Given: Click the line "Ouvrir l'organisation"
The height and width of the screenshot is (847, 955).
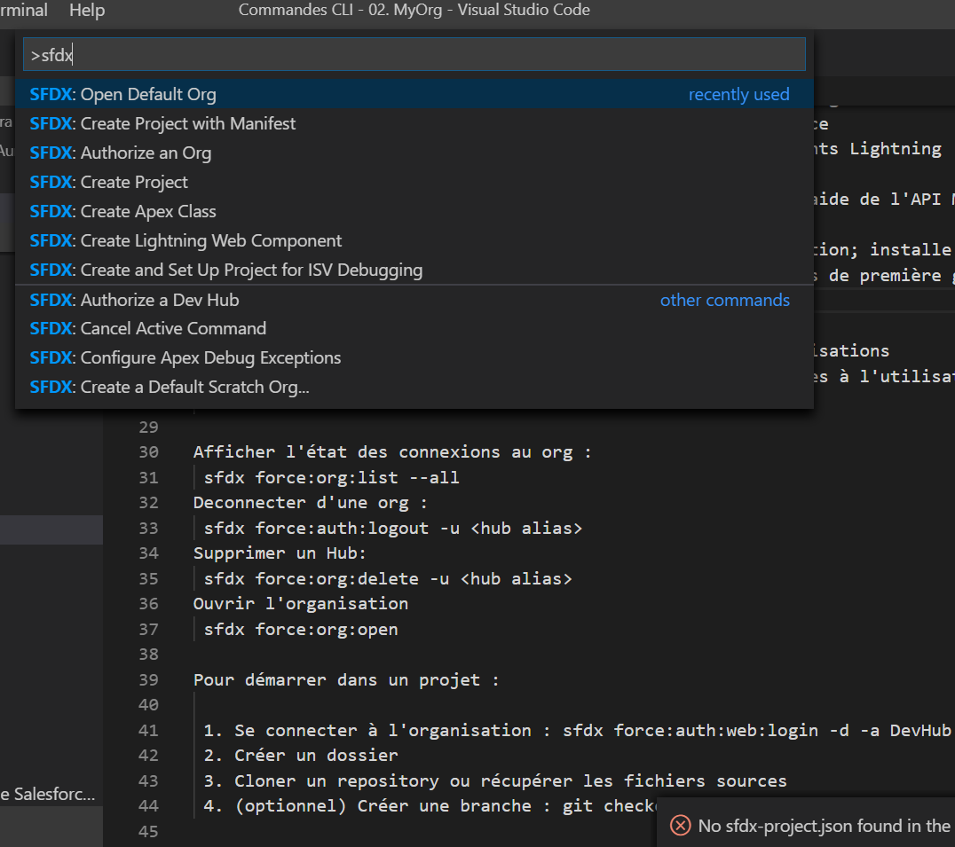Looking at the screenshot, I should (301, 604).
